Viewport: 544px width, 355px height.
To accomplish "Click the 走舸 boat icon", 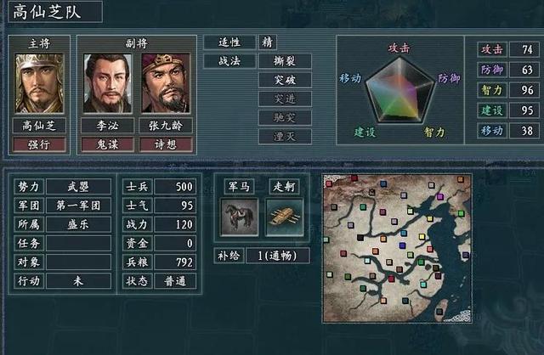I will pos(285,217).
